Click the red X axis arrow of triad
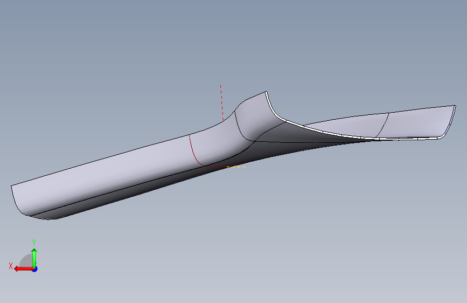Image resolution: width=467 pixels, height=303 pixels. pyautogui.click(x=24, y=269)
